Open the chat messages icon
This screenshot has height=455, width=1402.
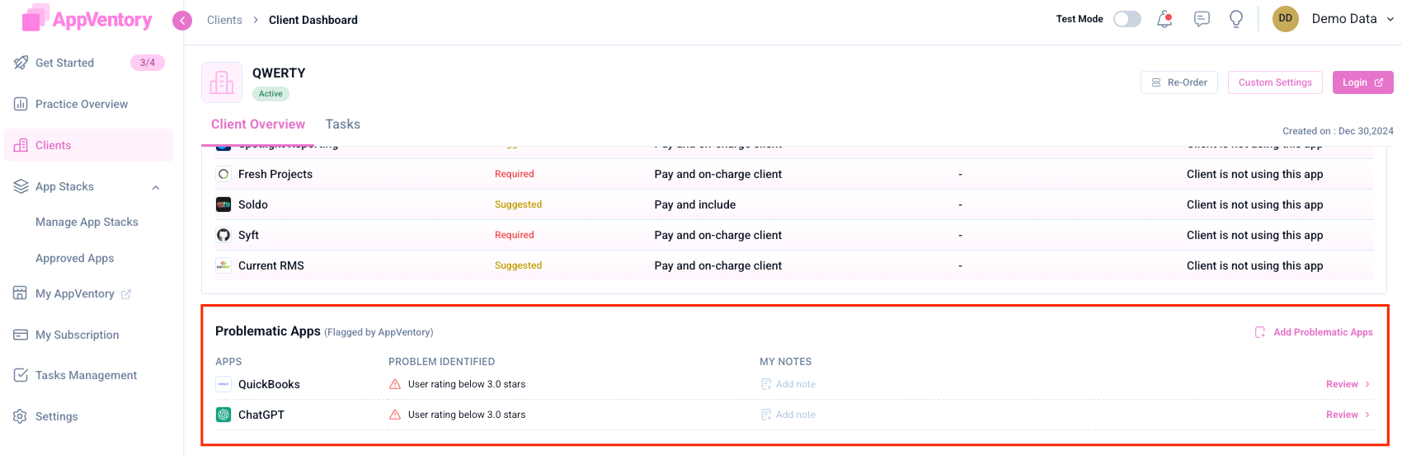[1202, 19]
